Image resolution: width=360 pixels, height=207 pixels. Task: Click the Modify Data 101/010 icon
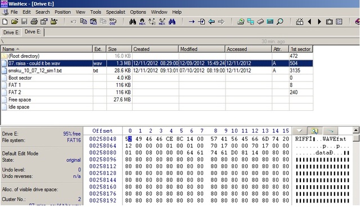[112, 21]
